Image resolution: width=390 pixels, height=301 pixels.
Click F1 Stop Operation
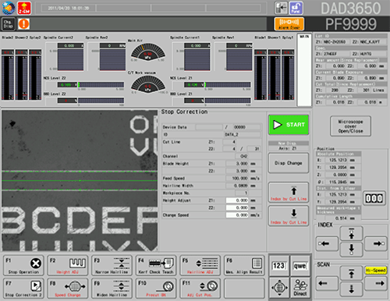pyautogui.click(x=23, y=265)
